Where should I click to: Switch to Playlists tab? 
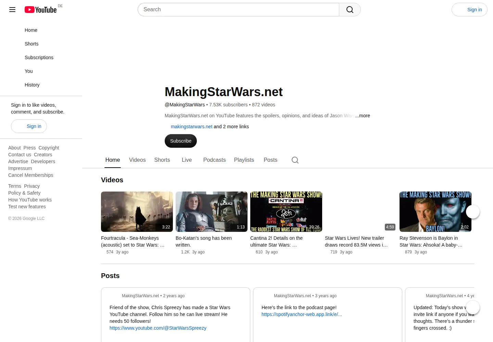coord(244,160)
